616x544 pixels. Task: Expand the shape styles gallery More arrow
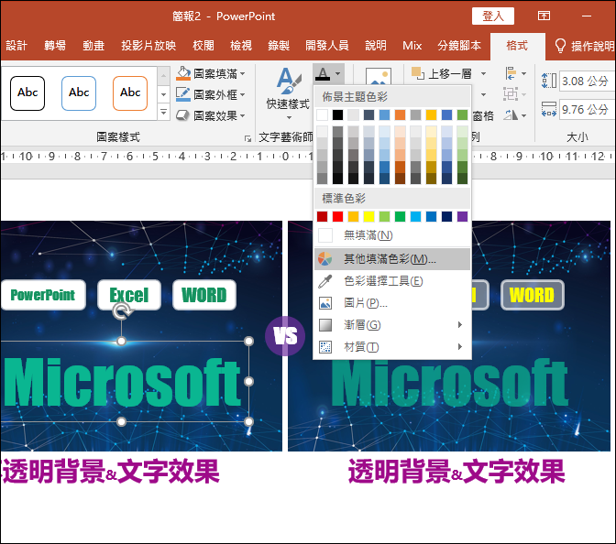[x=163, y=113]
